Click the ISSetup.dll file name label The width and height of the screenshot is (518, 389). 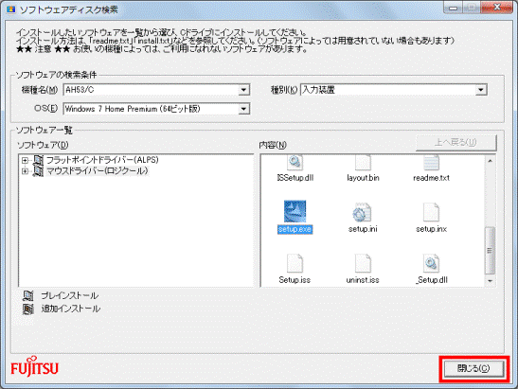point(295,178)
